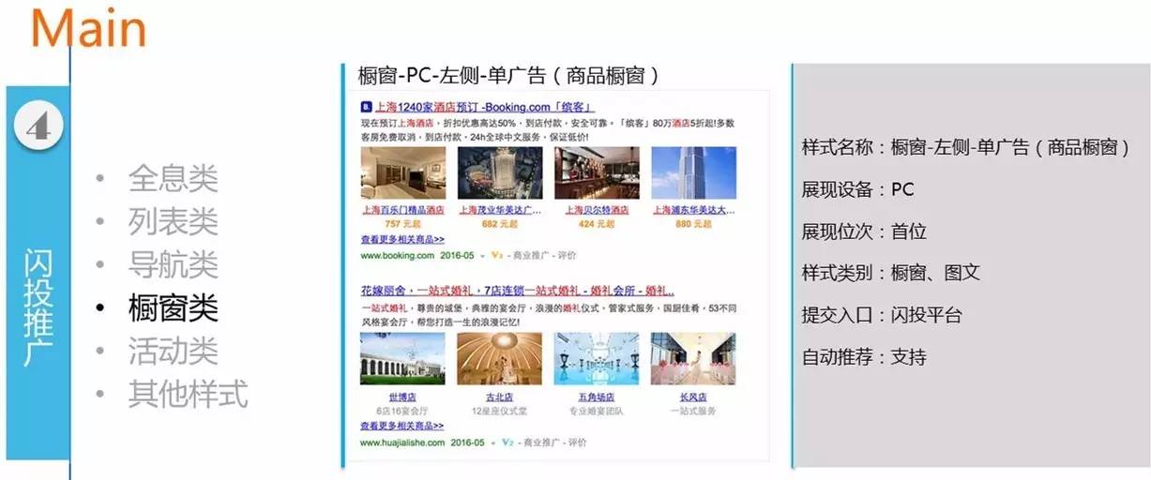The width and height of the screenshot is (1151, 480).
Task: Click the 上海百乐门精品酒店 hotel thumbnail
Action: [x=402, y=172]
